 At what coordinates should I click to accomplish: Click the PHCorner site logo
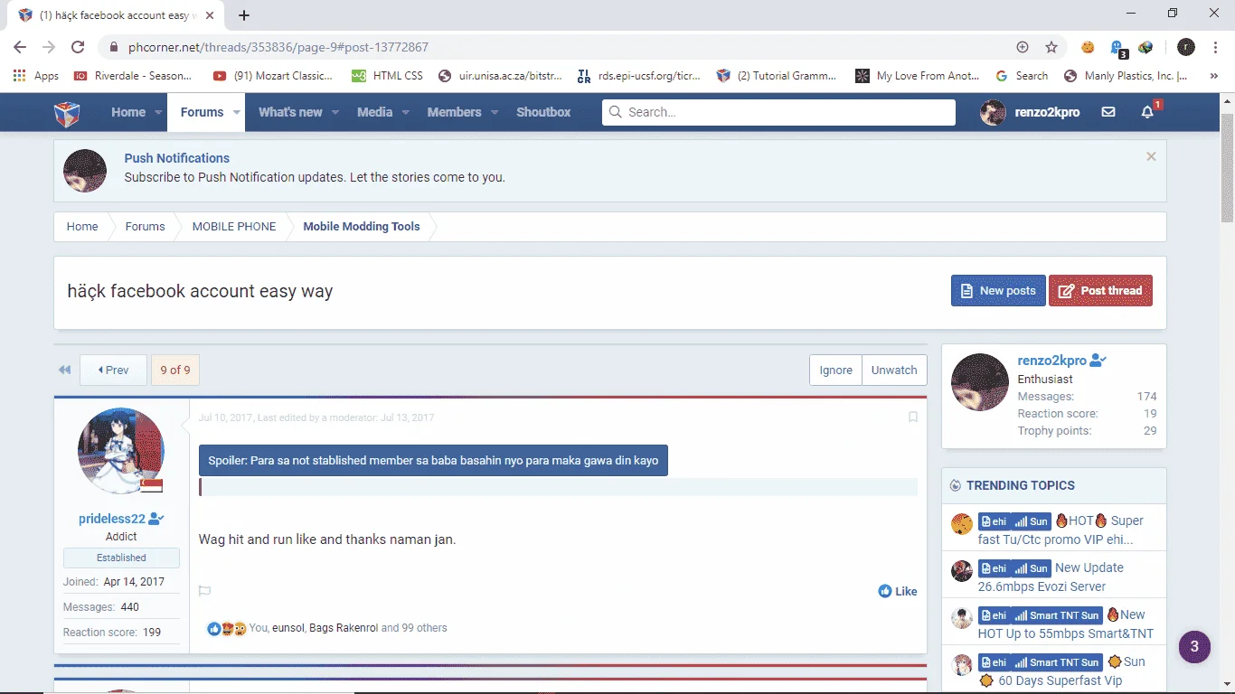(x=67, y=113)
